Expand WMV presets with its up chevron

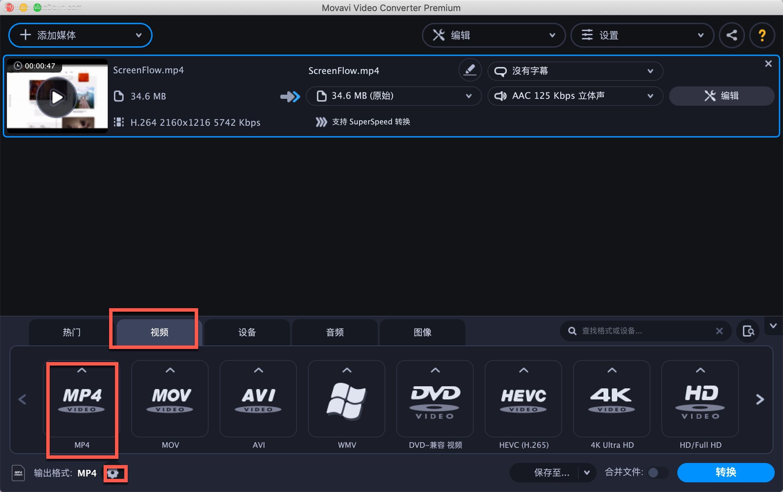coord(347,370)
